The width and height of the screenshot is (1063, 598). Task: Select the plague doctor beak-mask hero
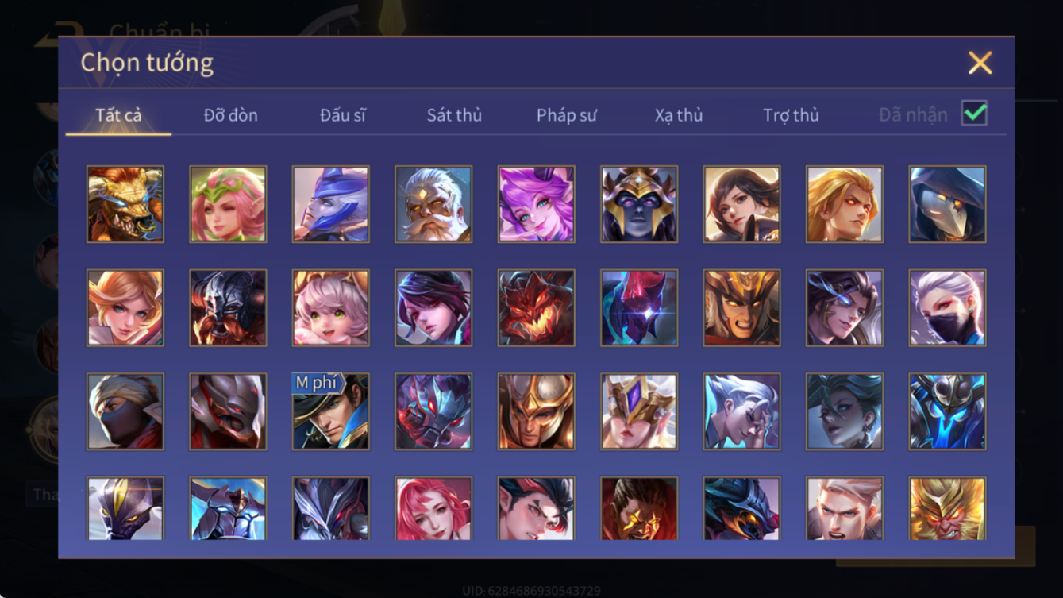948,204
